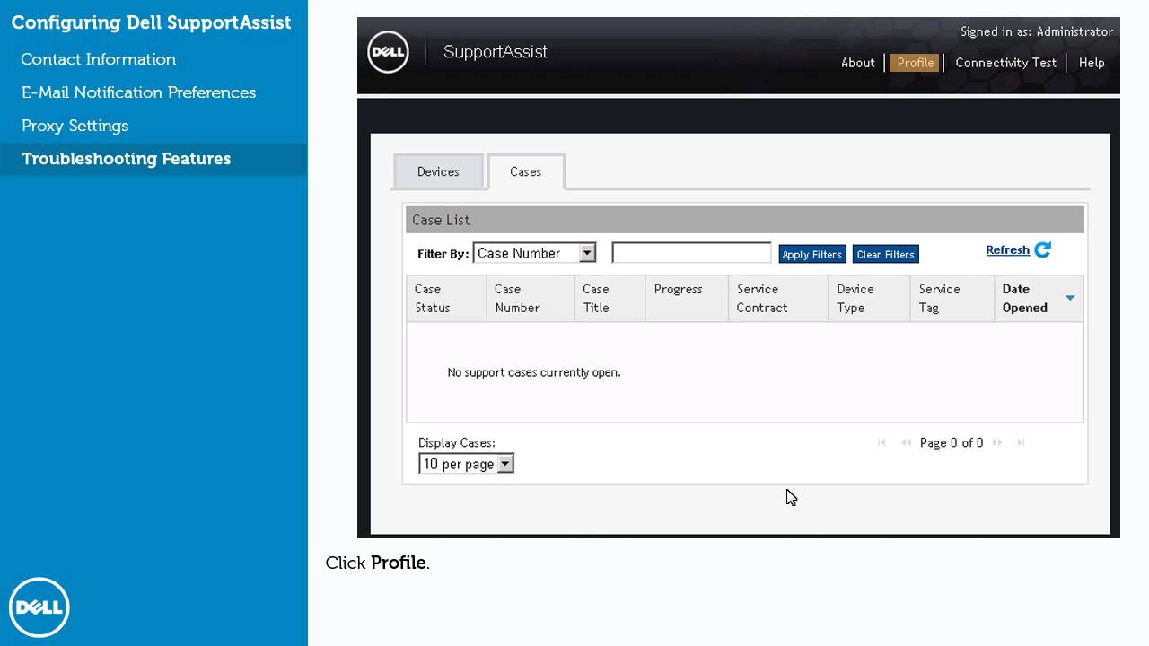Click the Refresh link
The width and height of the screenshot is (1149, 646).
(1007, 250)
